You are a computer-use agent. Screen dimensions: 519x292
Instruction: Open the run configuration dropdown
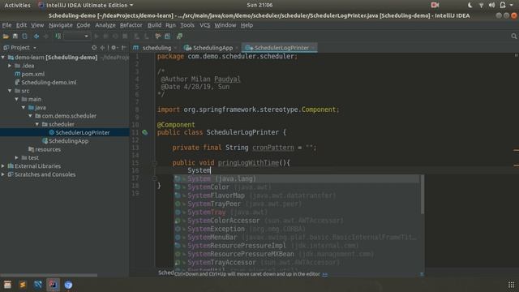(77, 36)
